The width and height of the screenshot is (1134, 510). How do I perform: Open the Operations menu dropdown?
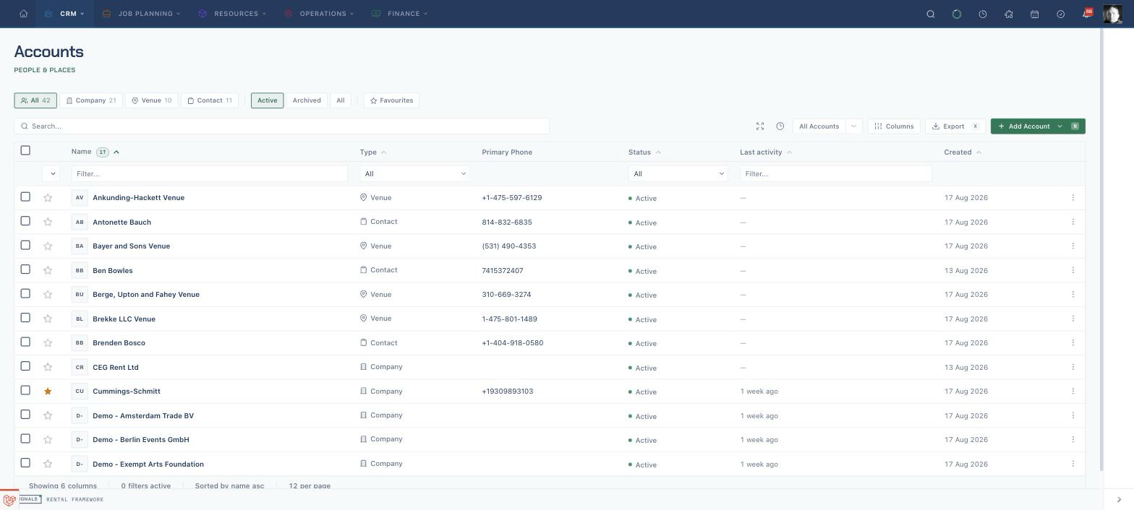[320, 14]
